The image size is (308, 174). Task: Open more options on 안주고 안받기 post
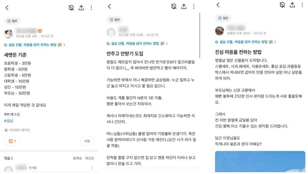pyautogui.click(x=194, y=7)
